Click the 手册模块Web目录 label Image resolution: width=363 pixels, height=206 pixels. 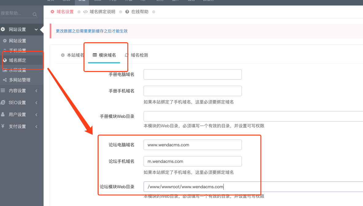(117, 116)
